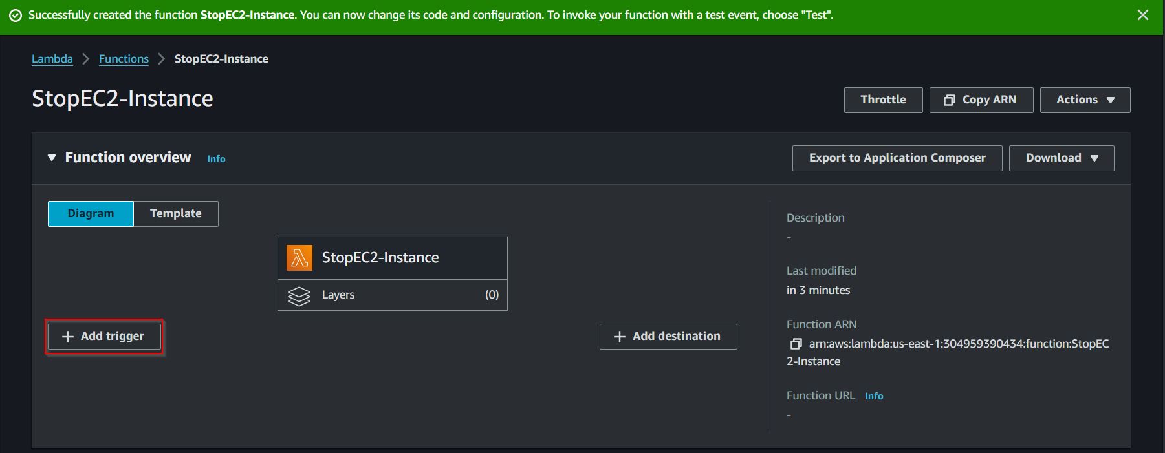Open Functions breadcrumb link

(124, 59)
